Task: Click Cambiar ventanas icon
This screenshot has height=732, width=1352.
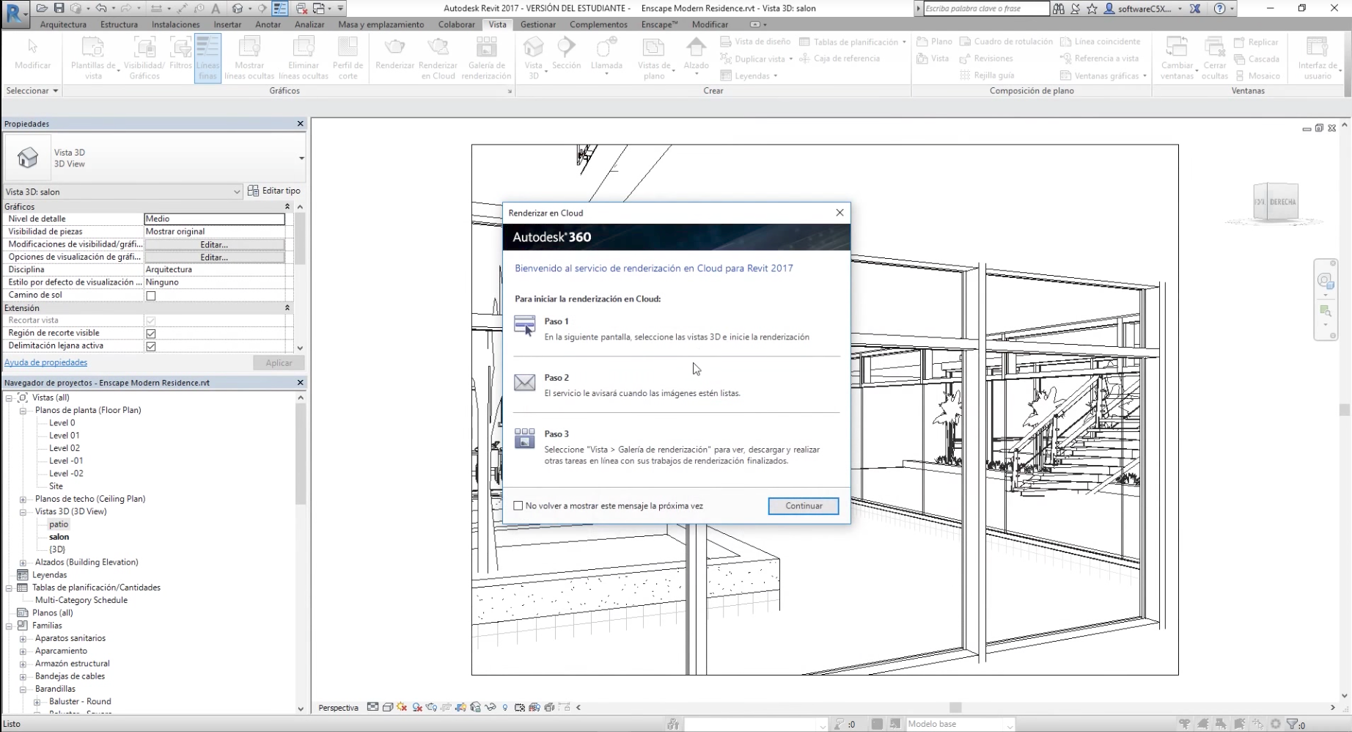Action: (1177, 47)
